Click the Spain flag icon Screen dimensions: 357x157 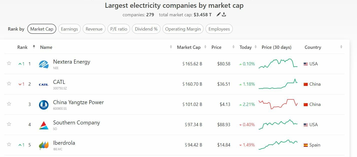[x=305, y=145]
